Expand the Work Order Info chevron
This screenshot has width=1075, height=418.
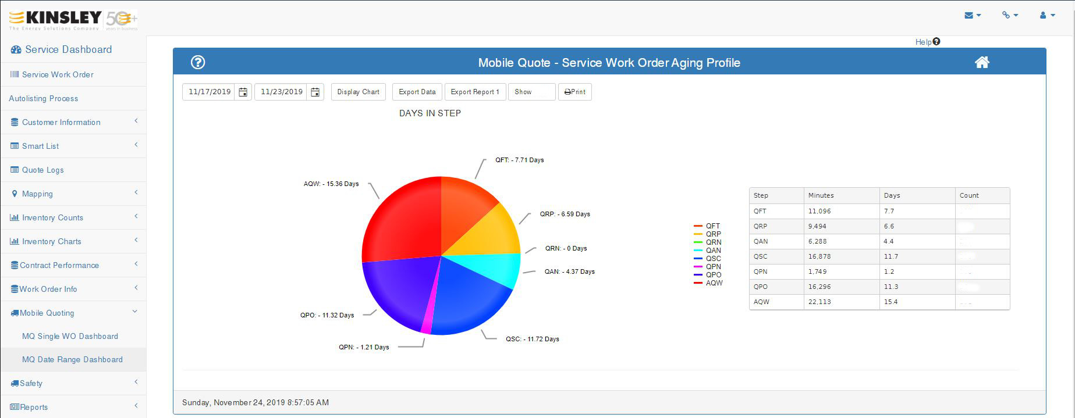[x=136, y=288]
